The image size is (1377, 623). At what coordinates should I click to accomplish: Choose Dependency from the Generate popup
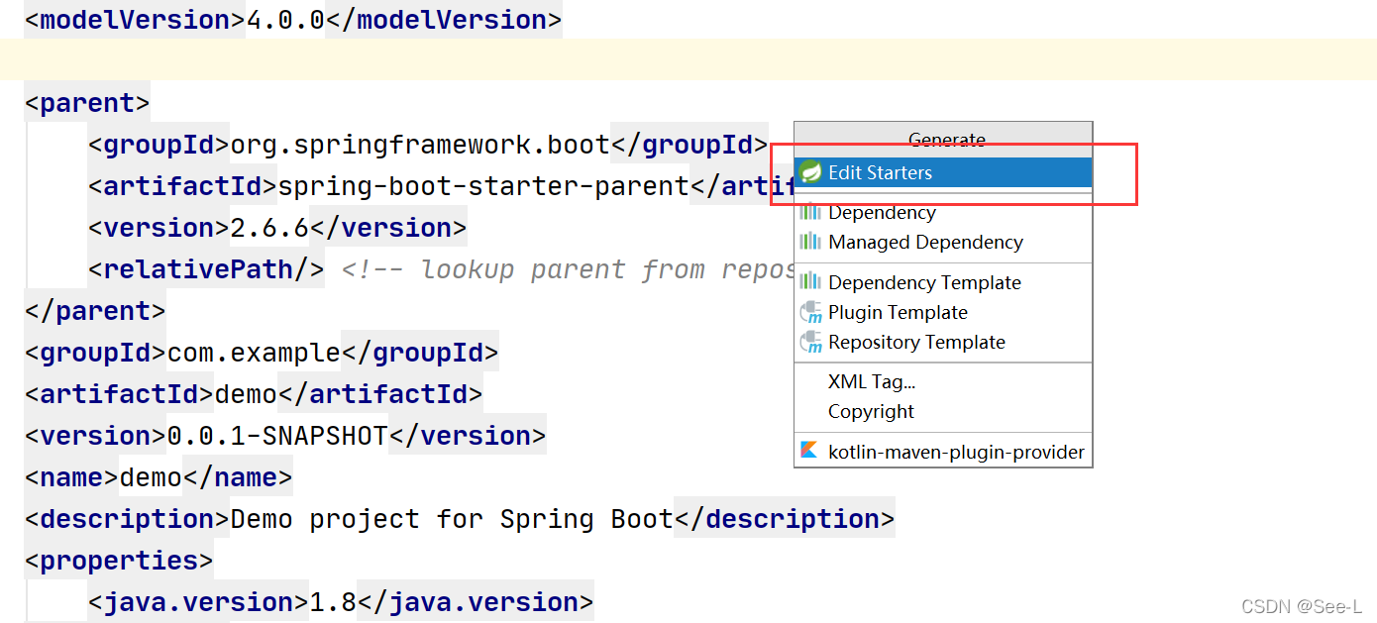(x=943, y=212)
